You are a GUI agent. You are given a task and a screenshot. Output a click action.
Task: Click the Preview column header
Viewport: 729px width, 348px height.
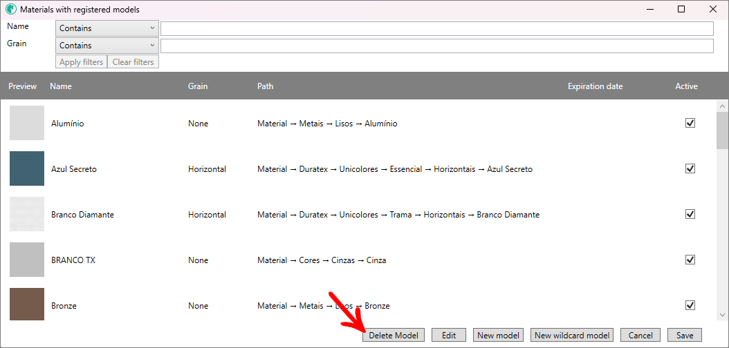22,86
